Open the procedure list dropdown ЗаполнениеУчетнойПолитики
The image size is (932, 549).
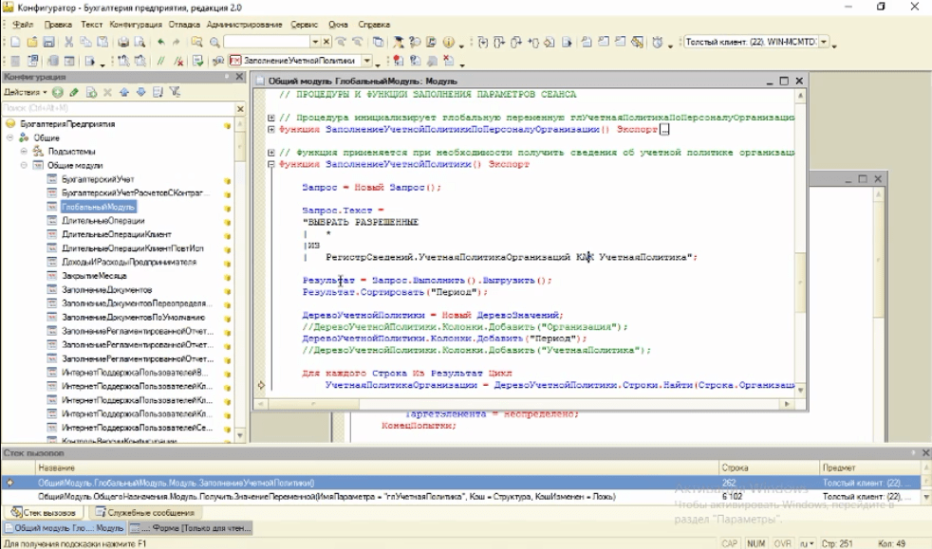click(367, 61)
